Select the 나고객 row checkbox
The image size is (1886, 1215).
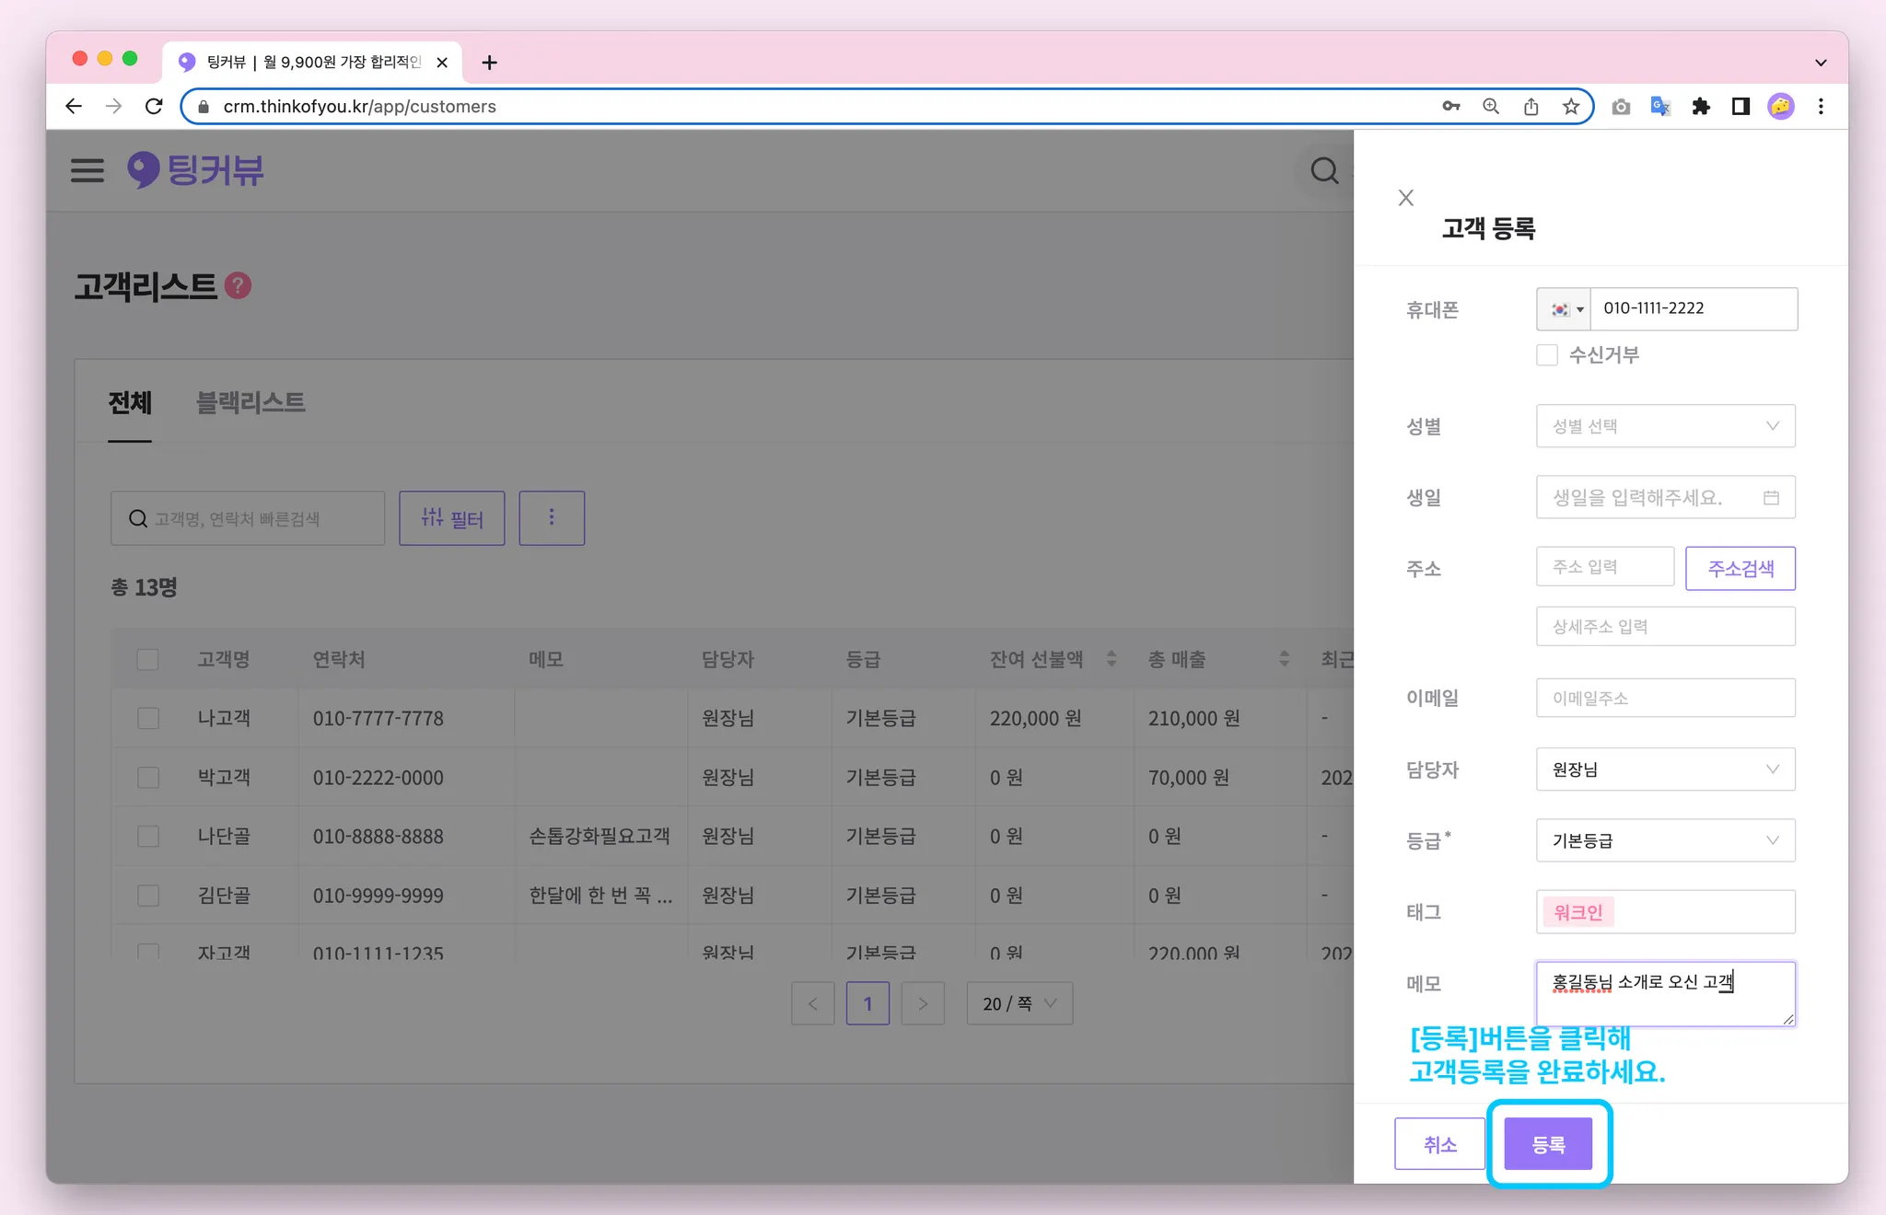[x=148, y=718]
